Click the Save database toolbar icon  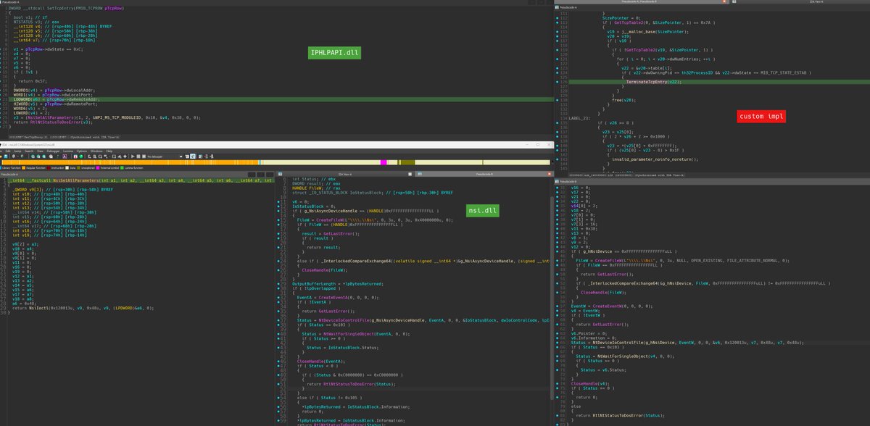tap(5, 156)
